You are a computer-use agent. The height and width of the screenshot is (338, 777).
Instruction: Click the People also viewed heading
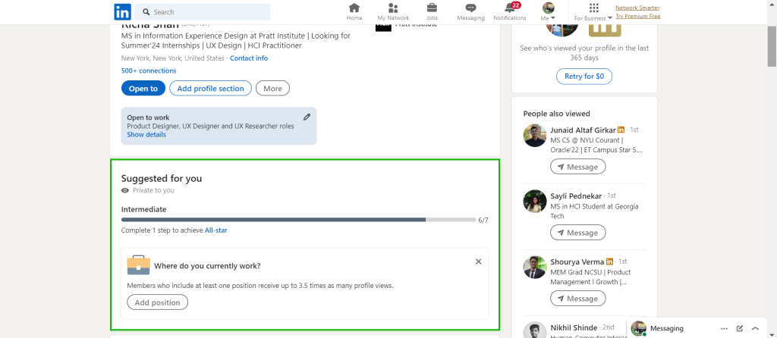click(x=556, y=114)
